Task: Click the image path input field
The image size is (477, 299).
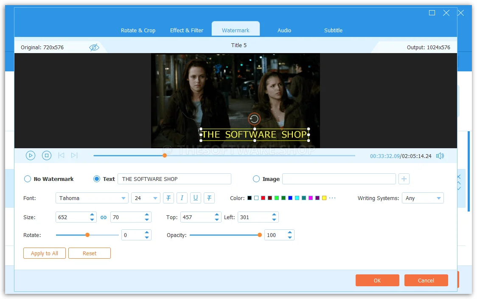Action: click(339, 179)
